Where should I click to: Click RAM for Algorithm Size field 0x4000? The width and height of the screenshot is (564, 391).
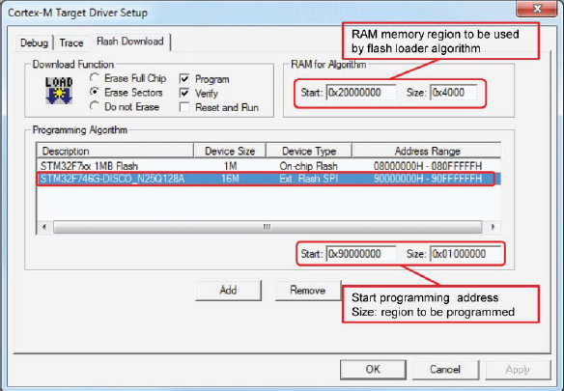[x=453, y=93]
